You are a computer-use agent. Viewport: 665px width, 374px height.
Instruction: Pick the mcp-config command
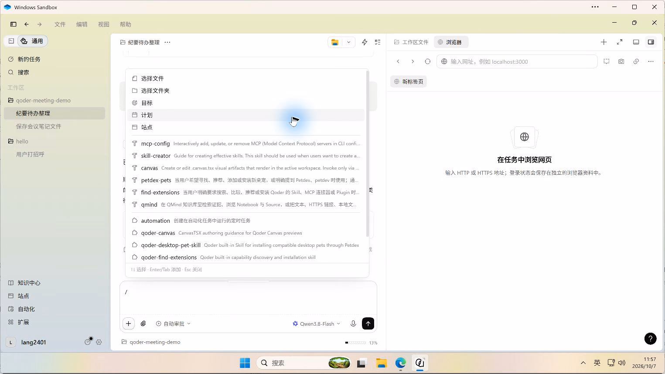click(246, 143)
